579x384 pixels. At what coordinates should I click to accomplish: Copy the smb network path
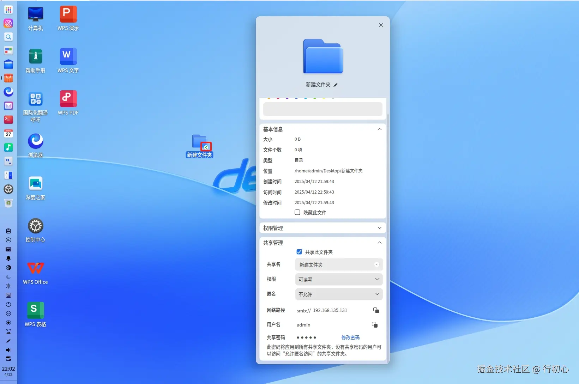376,310
